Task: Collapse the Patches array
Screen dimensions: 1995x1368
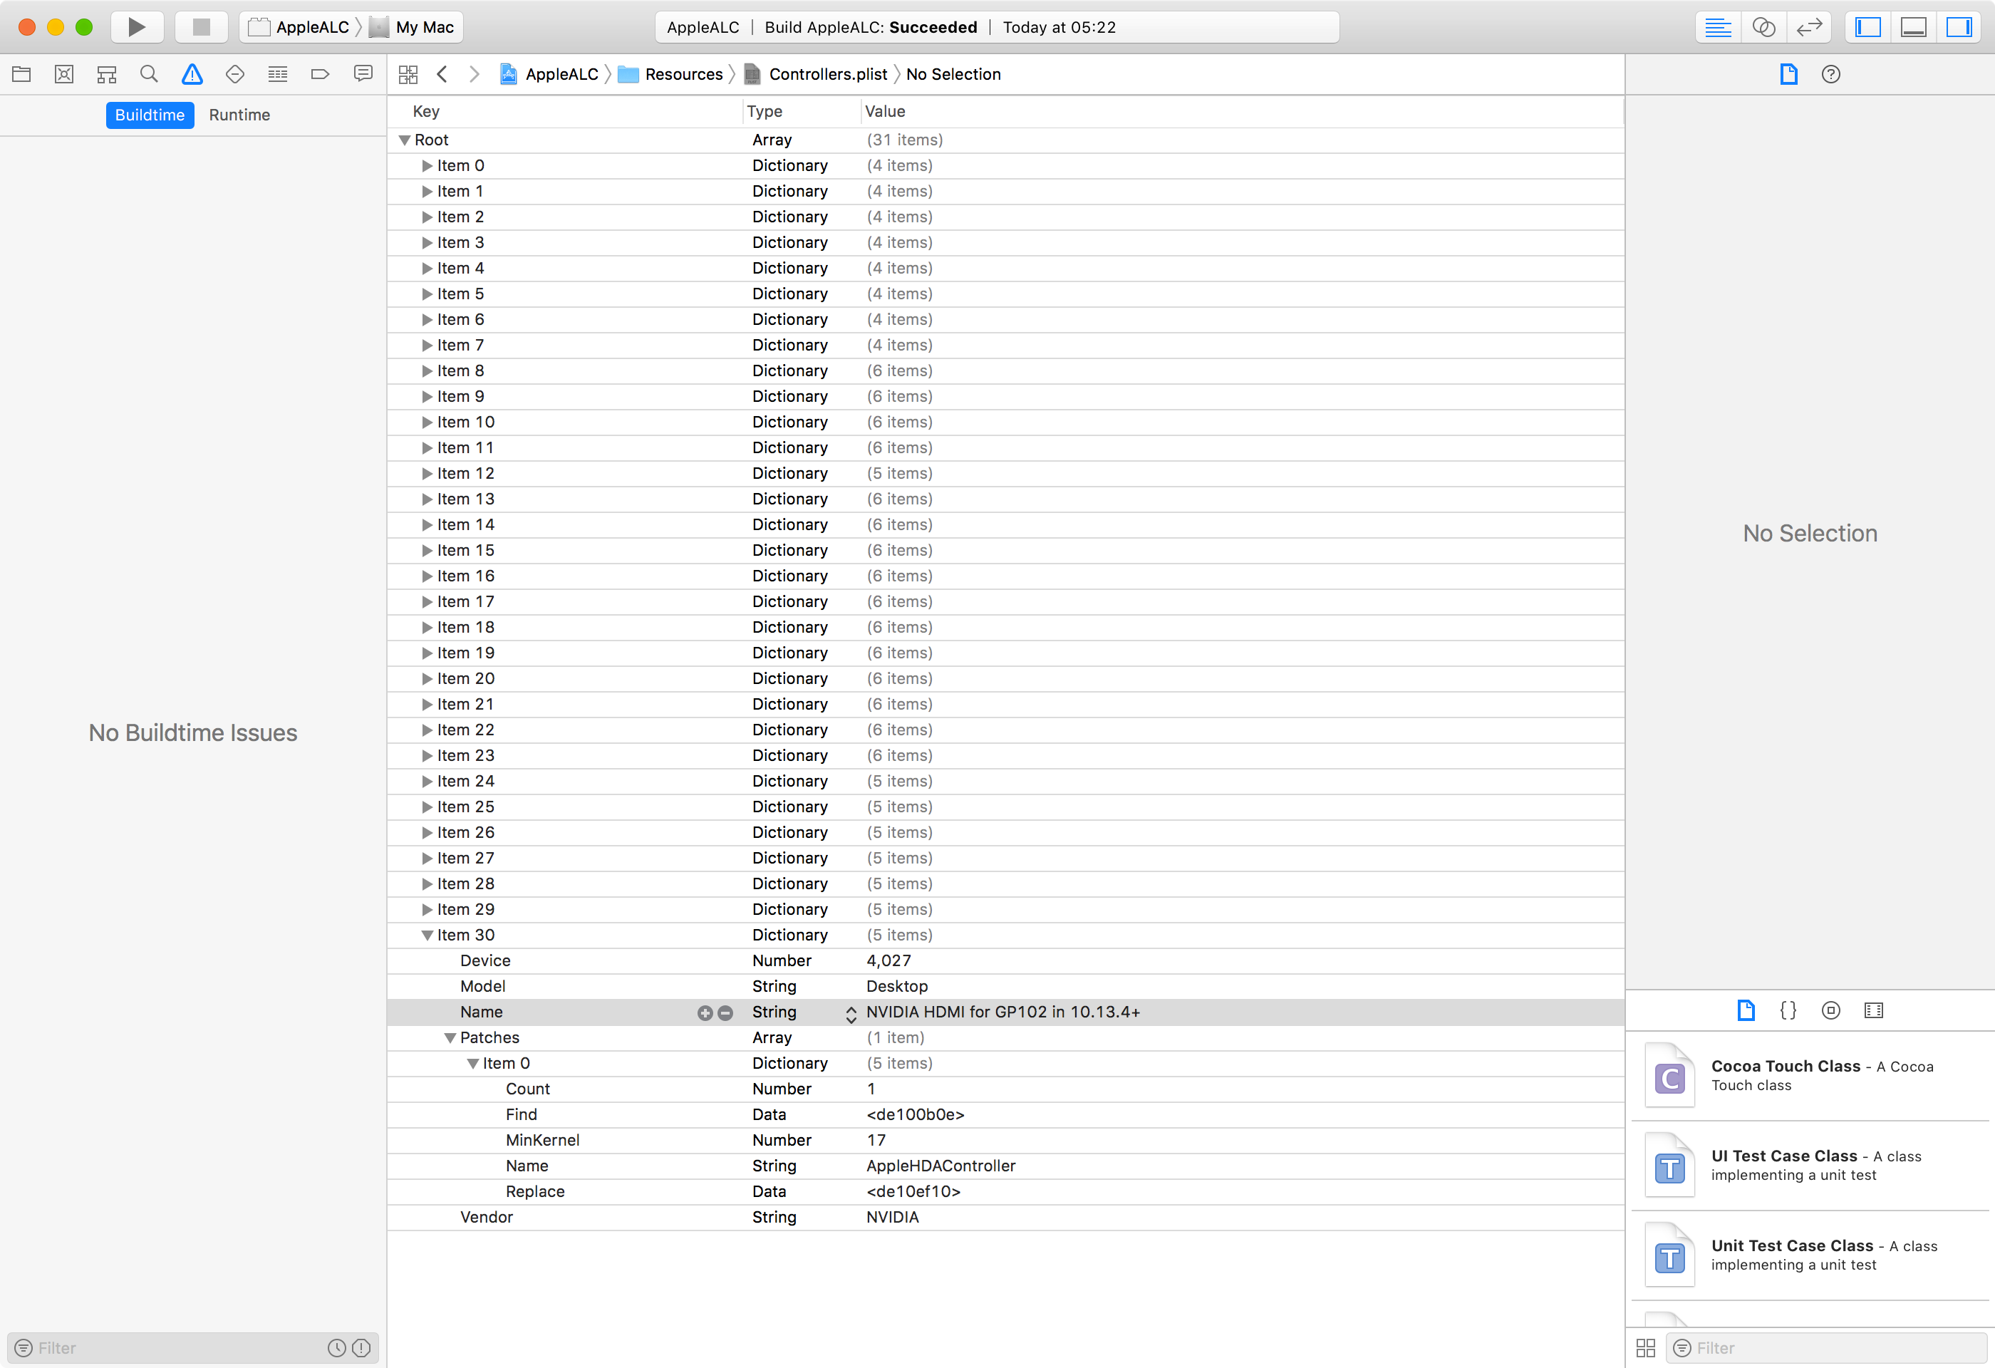Action: point(450,1037)
